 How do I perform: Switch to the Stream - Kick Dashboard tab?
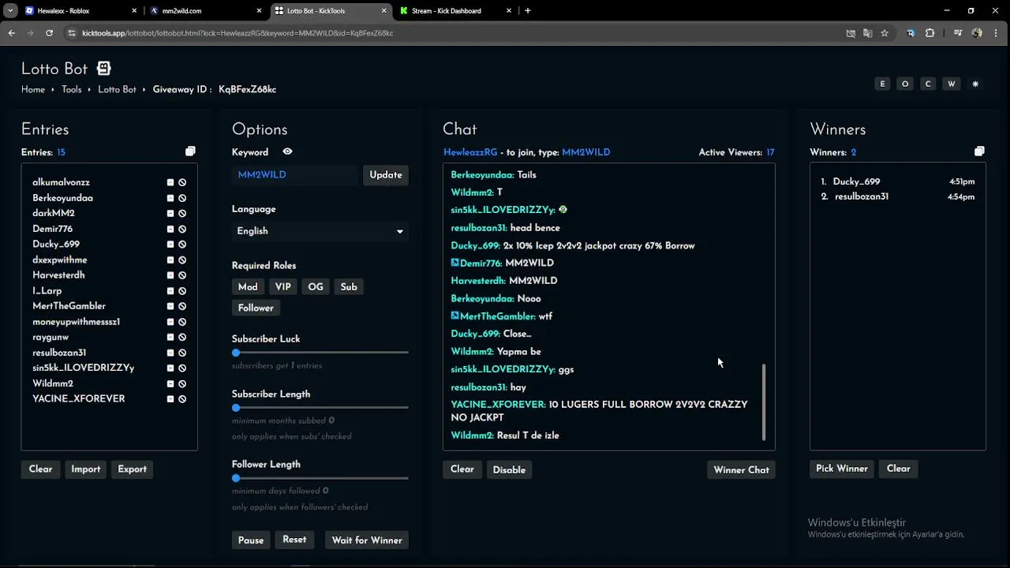455,11
